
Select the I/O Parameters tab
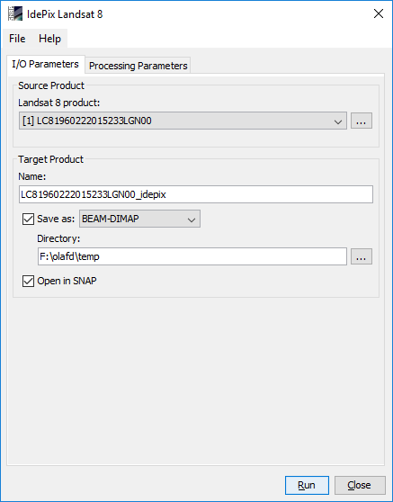pyautogui.click(x=46, y=65)
